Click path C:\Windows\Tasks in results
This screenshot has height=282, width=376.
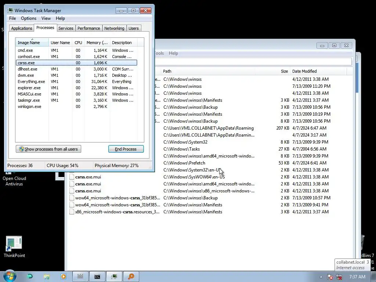point(181,149)
